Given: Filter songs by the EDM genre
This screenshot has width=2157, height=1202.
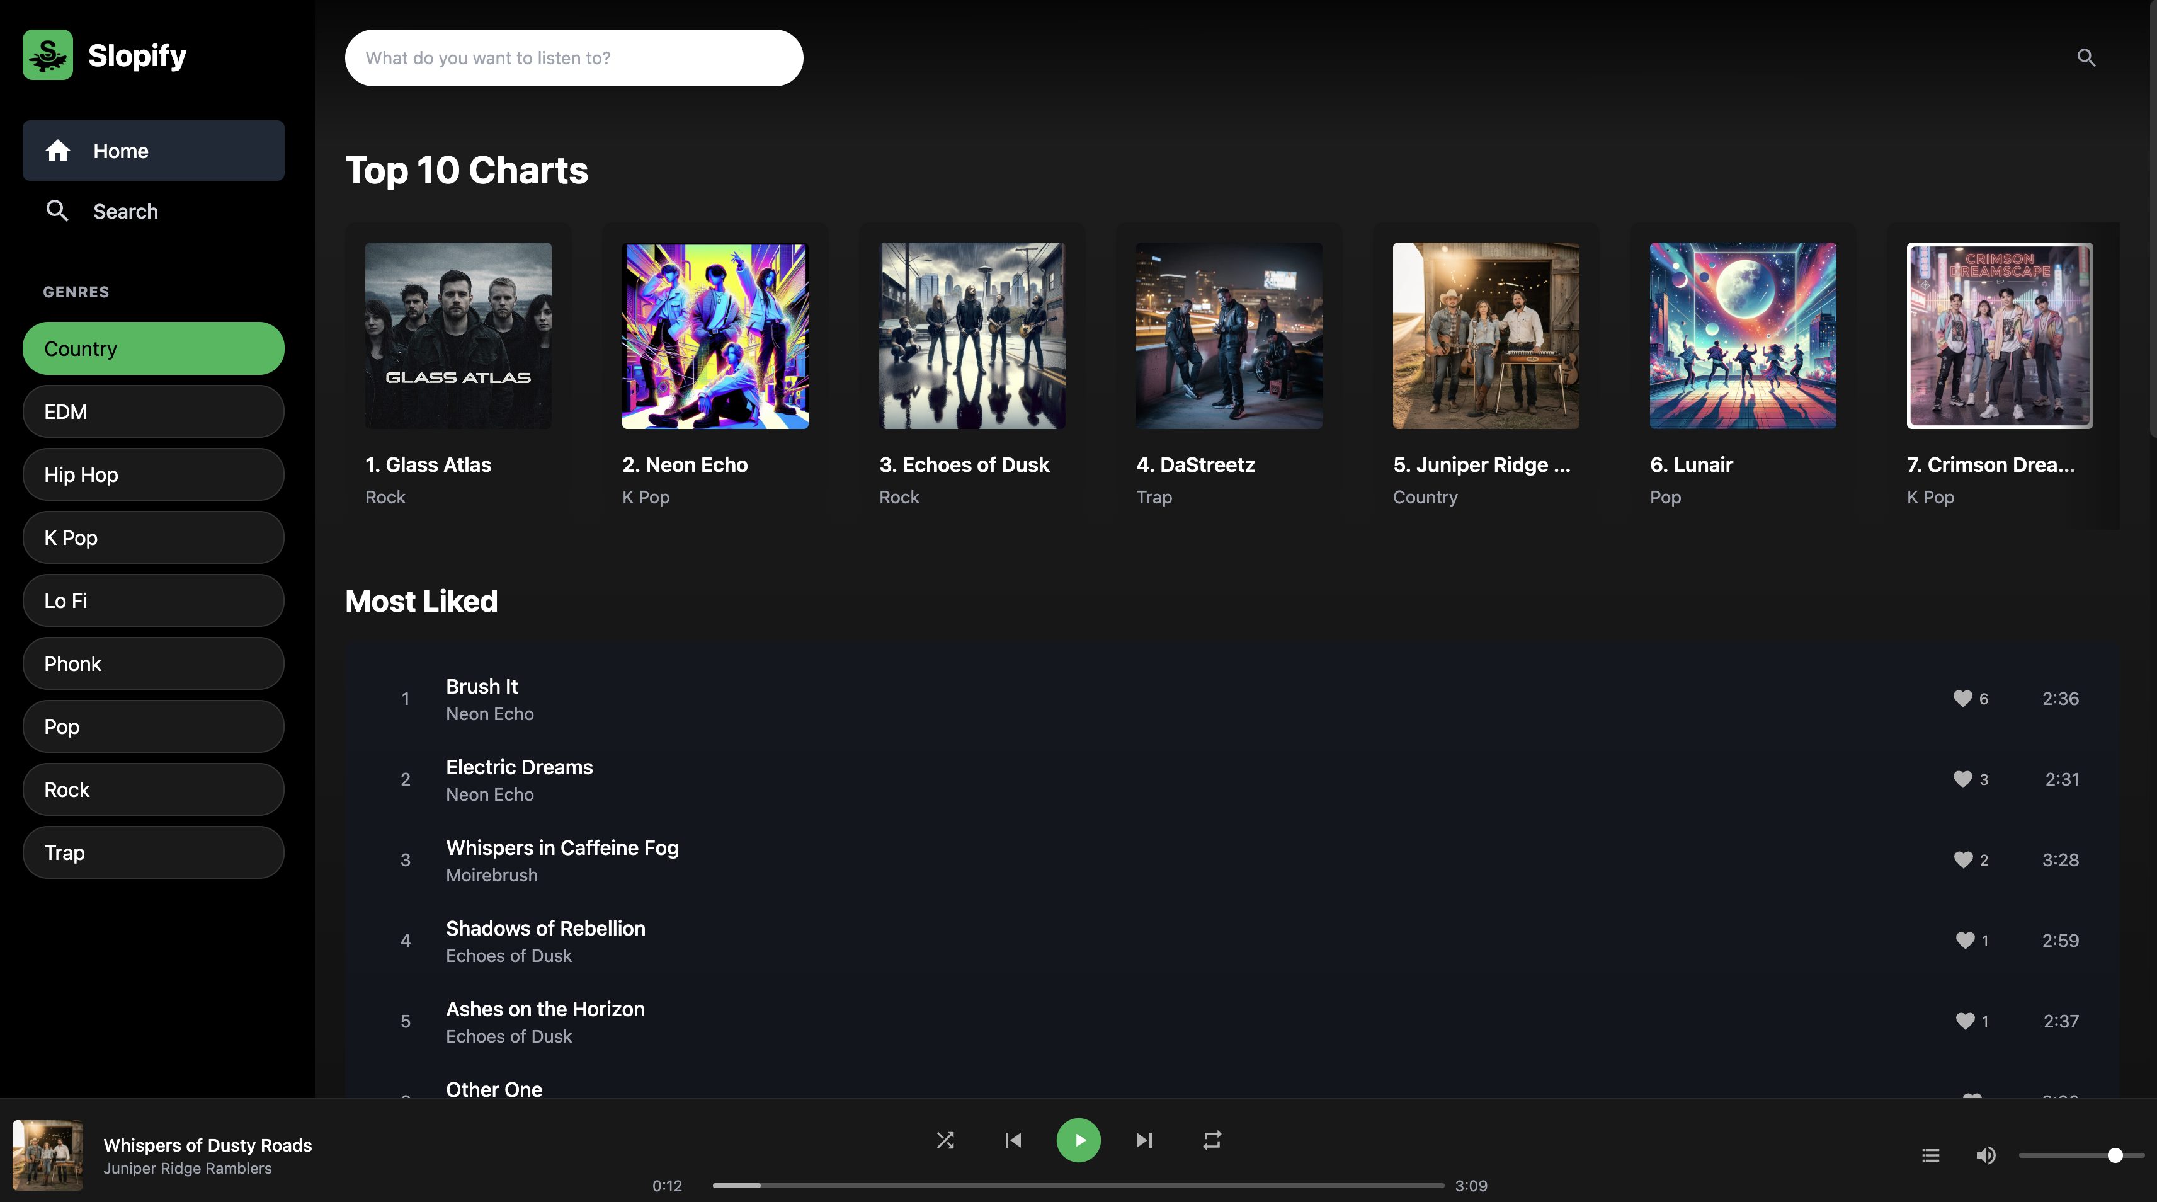Looking at the screenshot, I should click(152, 411).
